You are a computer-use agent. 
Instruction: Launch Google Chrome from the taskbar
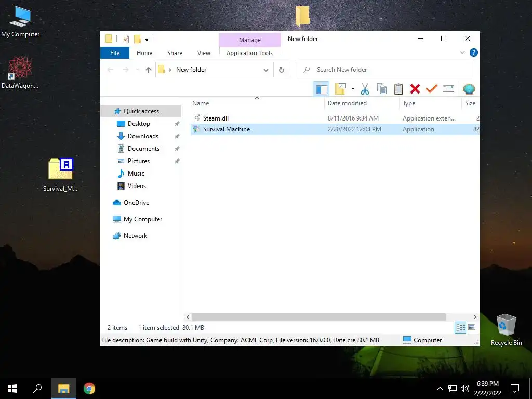[89, 389]
